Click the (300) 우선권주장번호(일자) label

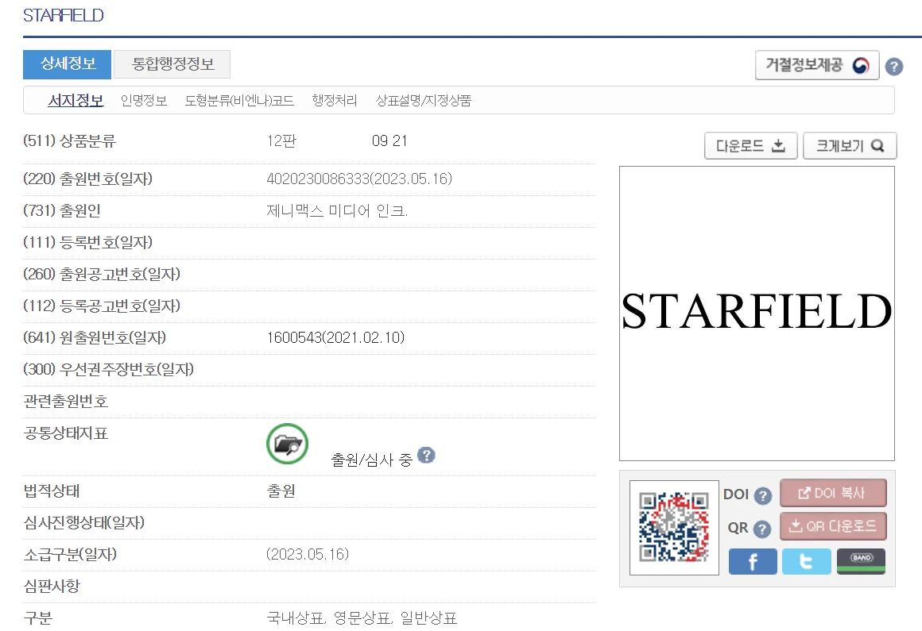tap(108, 369)
